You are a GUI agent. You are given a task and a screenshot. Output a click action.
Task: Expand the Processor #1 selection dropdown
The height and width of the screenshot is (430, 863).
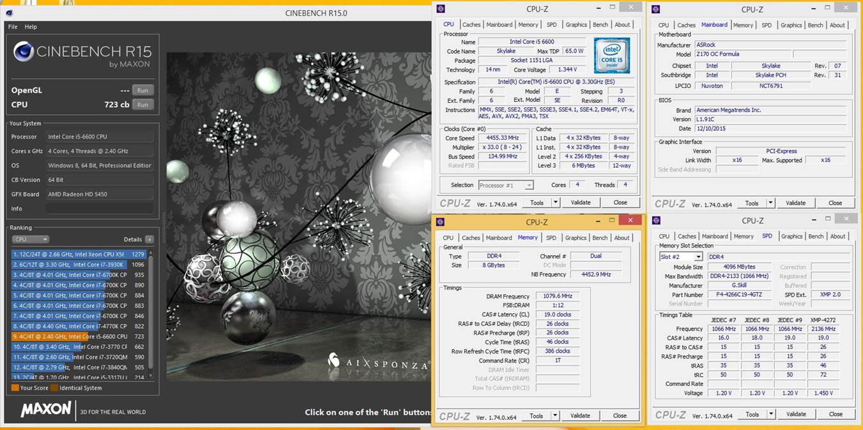coord(529,186)
